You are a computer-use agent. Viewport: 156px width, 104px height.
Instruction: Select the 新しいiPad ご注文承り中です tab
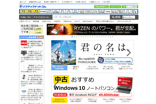click(92, 68)
